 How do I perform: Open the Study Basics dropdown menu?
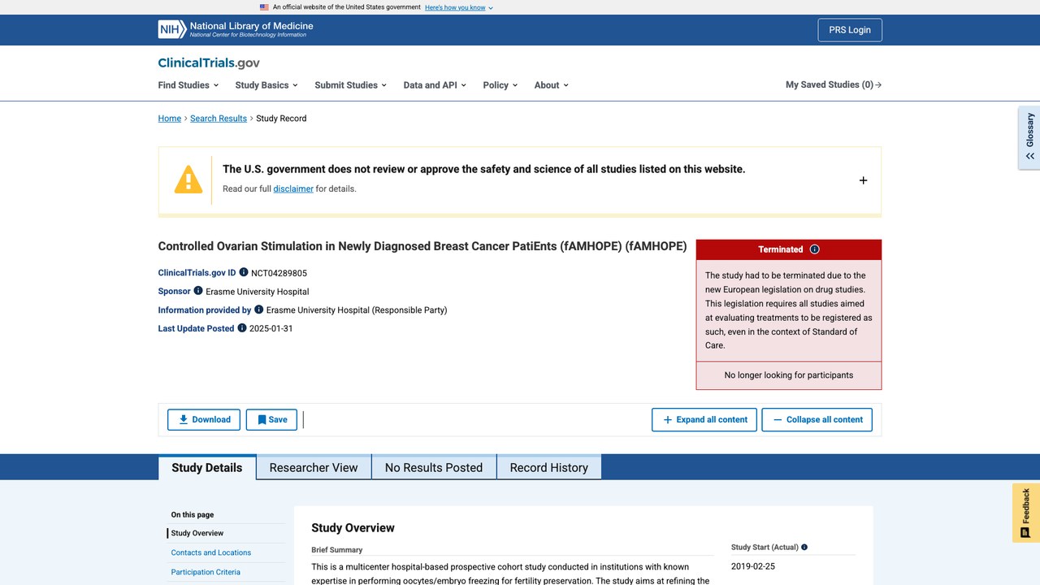pyautogui.click(x=266, y=84)
